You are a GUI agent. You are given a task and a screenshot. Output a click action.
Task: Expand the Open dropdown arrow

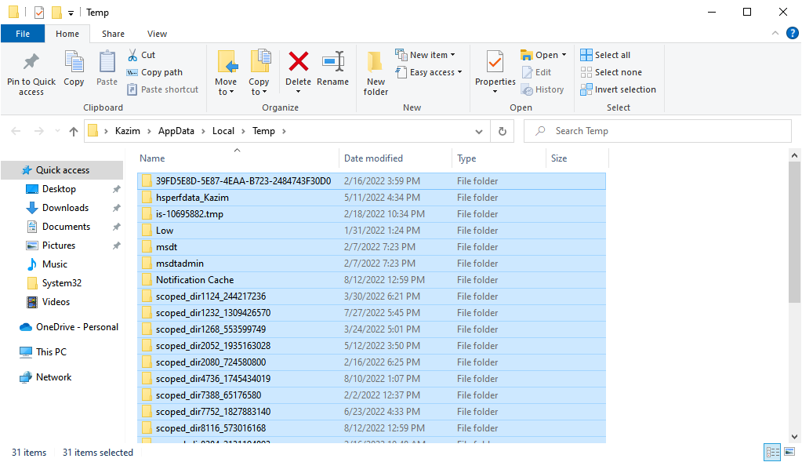(564, 55)
